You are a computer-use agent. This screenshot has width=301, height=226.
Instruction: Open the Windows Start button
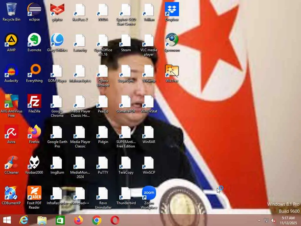click(7, 220)
